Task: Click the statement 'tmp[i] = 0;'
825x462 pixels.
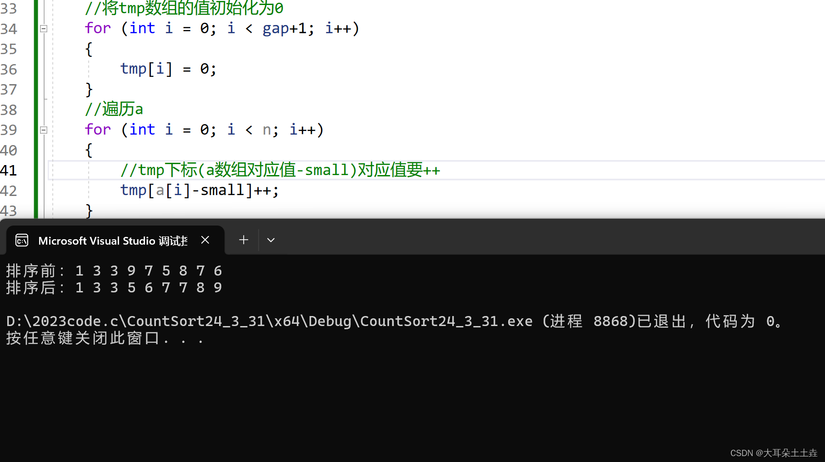Action: (168, 69)
